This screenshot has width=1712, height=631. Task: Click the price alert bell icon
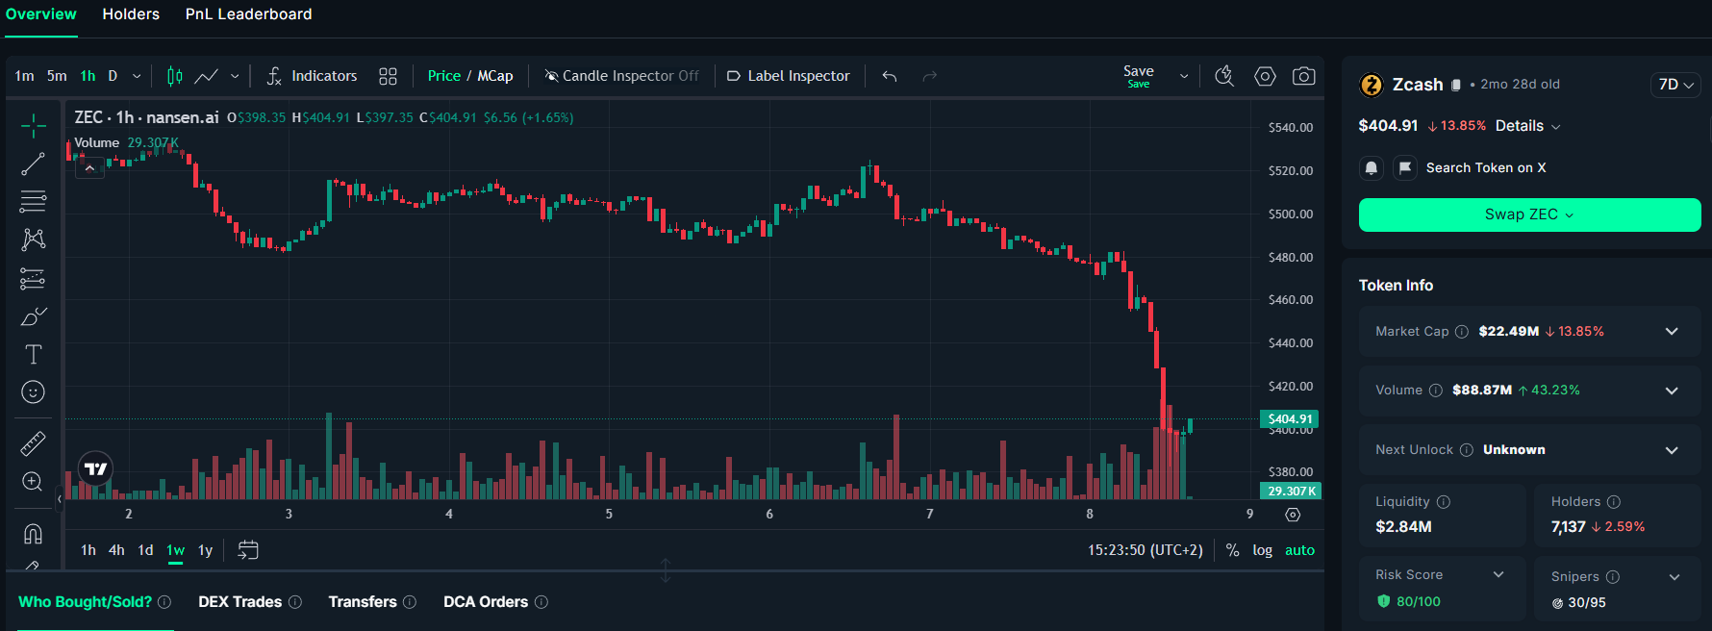[1372, 168]
